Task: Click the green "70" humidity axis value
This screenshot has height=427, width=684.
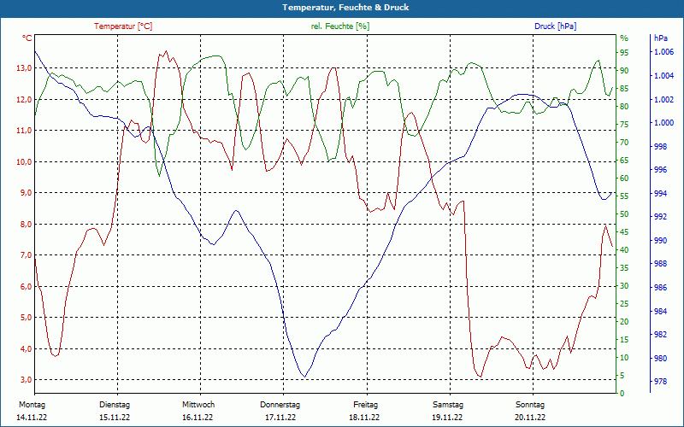Action: (624, 143)
